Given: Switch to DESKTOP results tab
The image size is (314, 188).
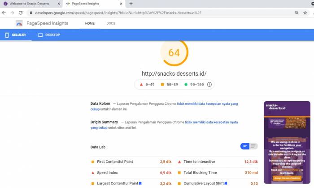Looking at the screenshot, I should [x=49, y=35].
